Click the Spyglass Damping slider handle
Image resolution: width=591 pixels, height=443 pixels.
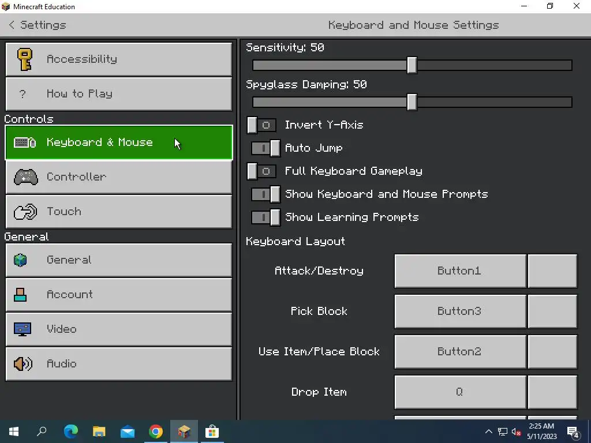click(x=412, y=102)
